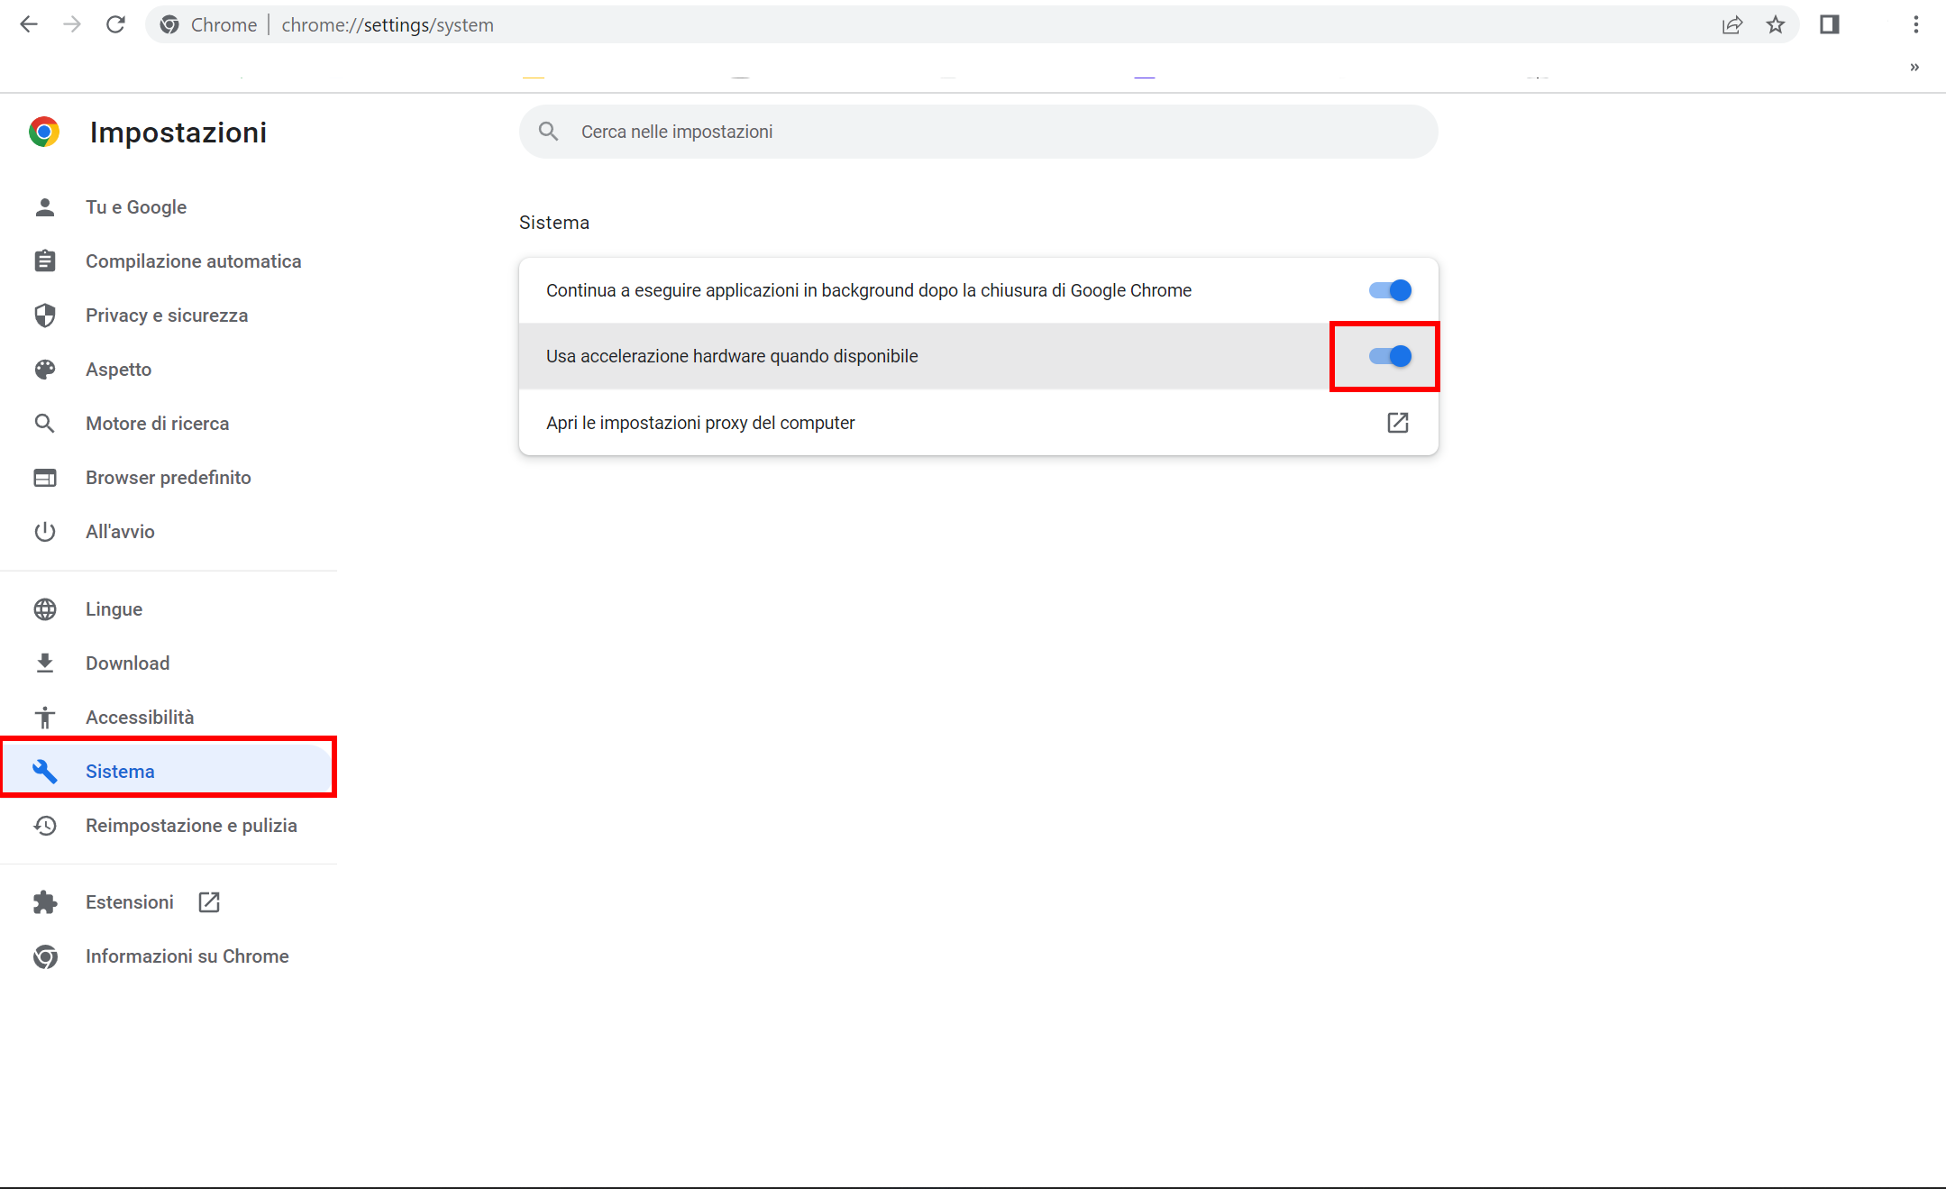Click the Estensioni external link icon
Screen dimensions: 1946x1189
coord(209,902)
